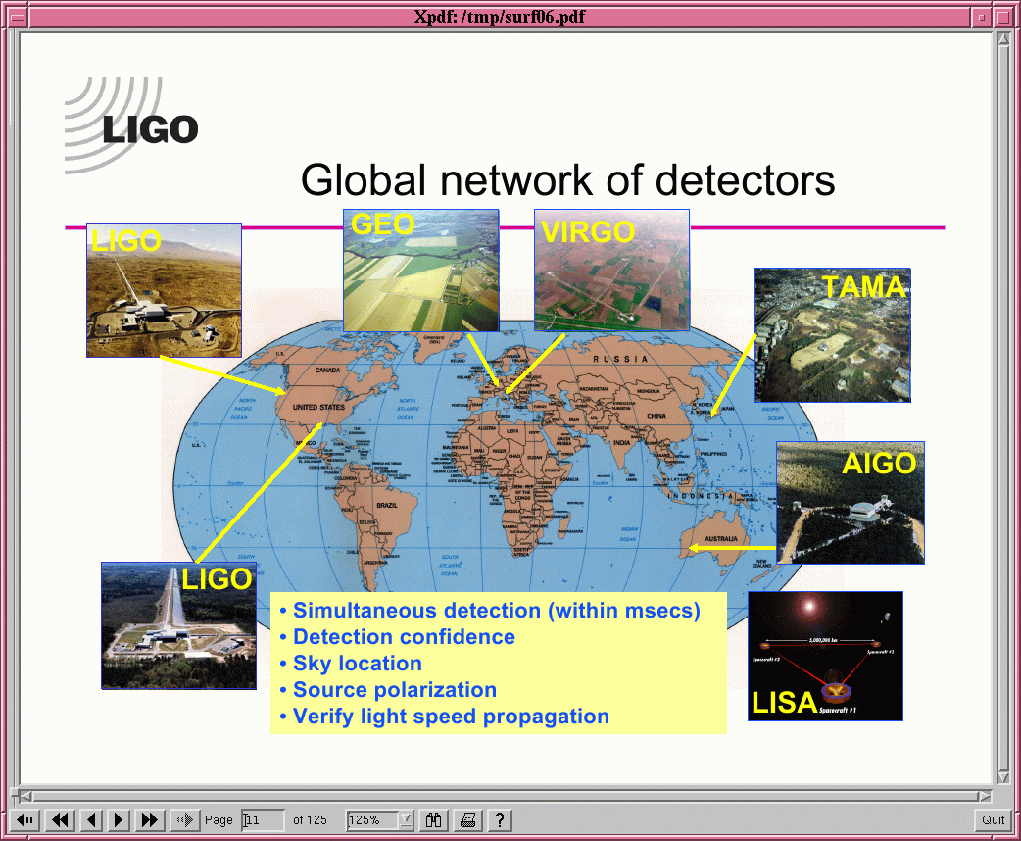Image resolution: width=1021 pixels, height=841 pixels.
Task: Go back in page history
Action: [x=26, y=820]
